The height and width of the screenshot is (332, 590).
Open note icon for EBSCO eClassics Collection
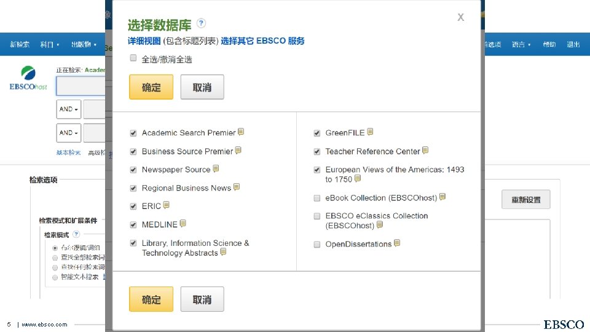coord(380,225)
